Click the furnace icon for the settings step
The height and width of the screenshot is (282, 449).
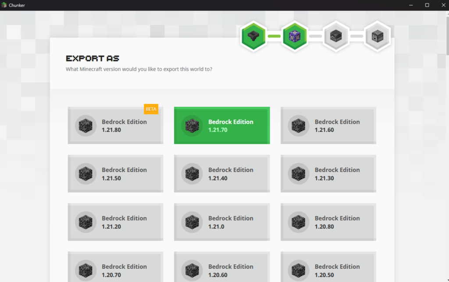336,36
